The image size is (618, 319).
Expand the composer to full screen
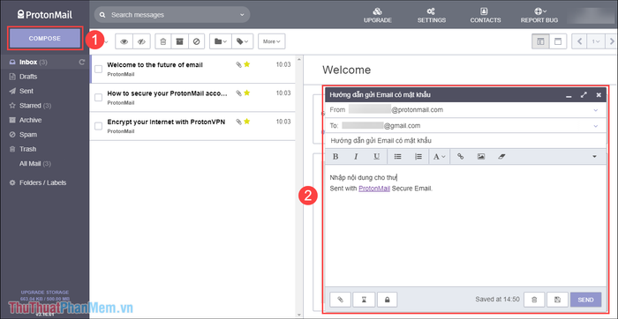tap(584, 95)
